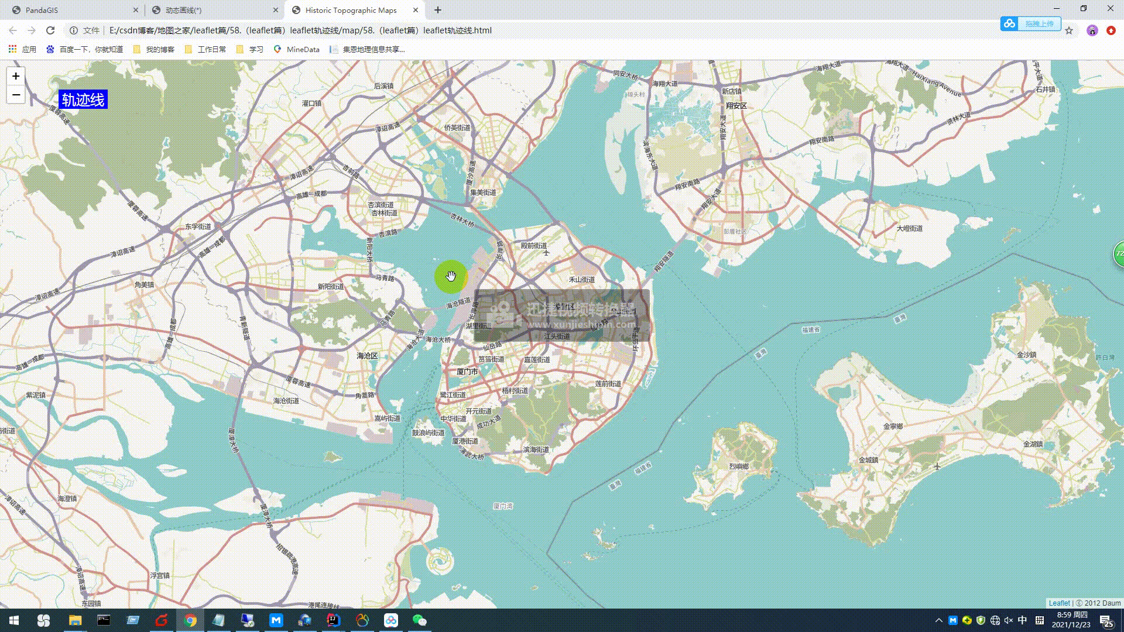Open the Leaflet attribution link
Screen dimensions: 1124x632
click(x=1058, y=603)
